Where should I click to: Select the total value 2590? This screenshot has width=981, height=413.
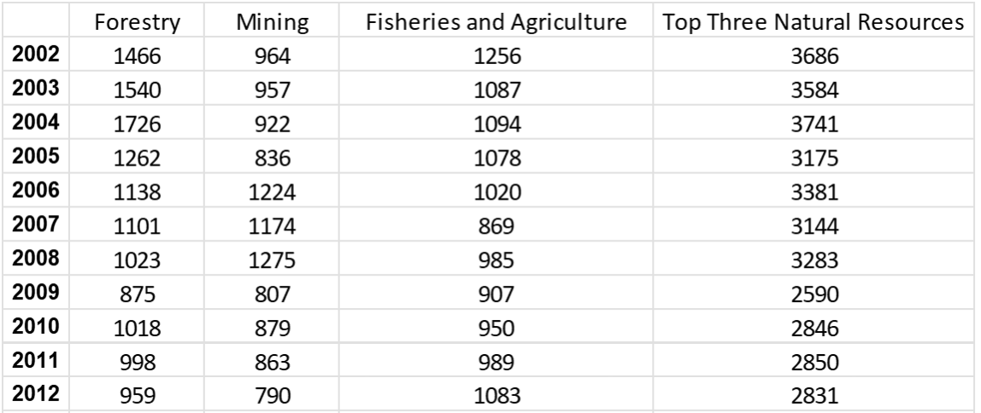[814, 293]
